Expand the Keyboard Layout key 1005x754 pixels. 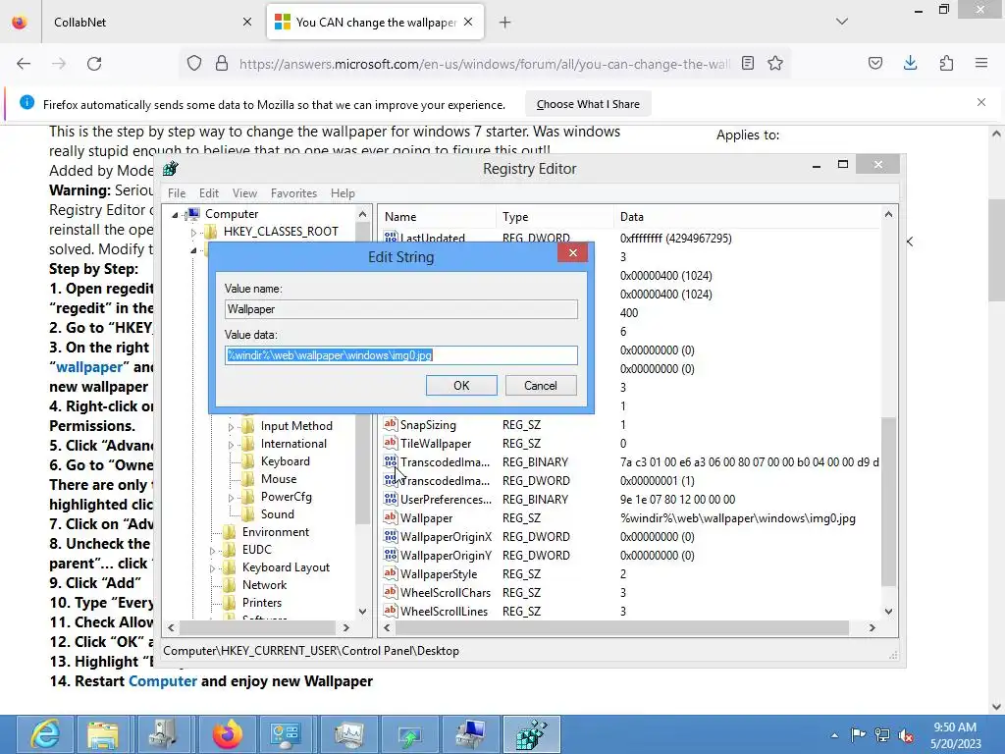(212, 568)
